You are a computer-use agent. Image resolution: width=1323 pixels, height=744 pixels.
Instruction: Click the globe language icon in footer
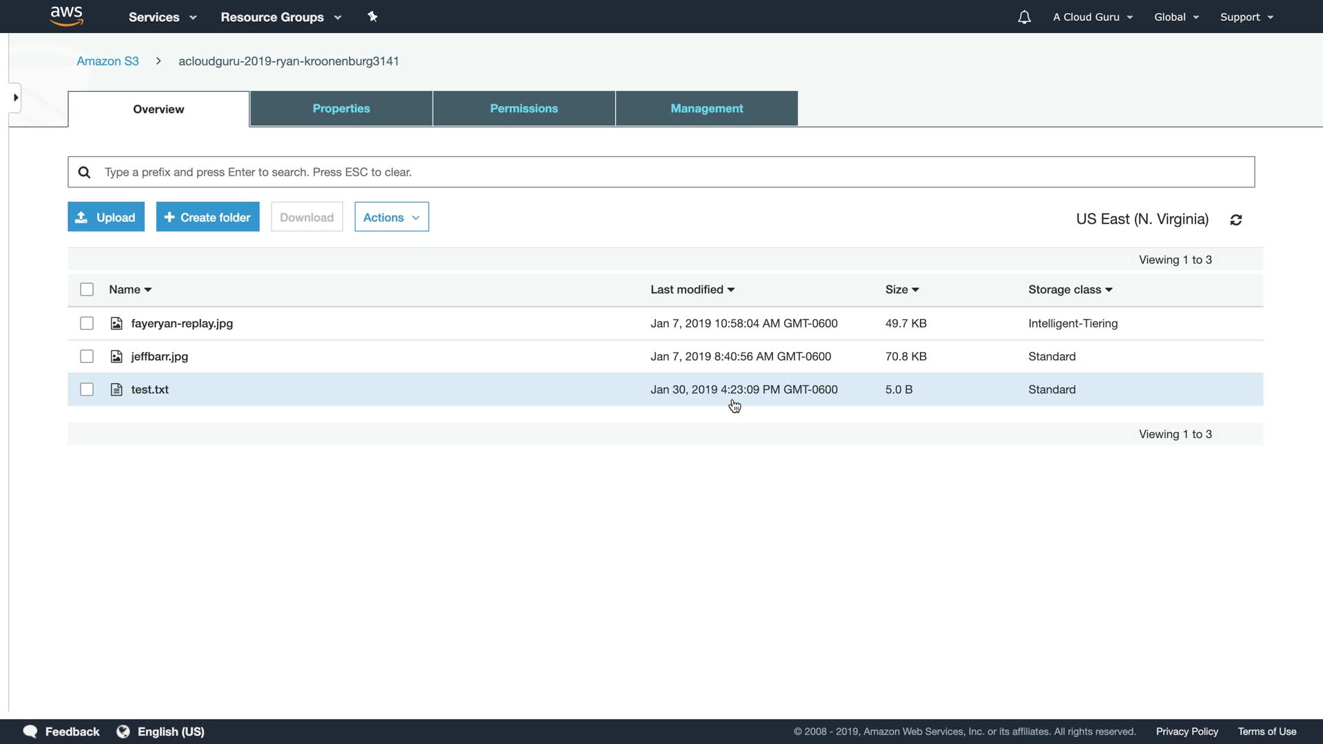coord(123,732)
